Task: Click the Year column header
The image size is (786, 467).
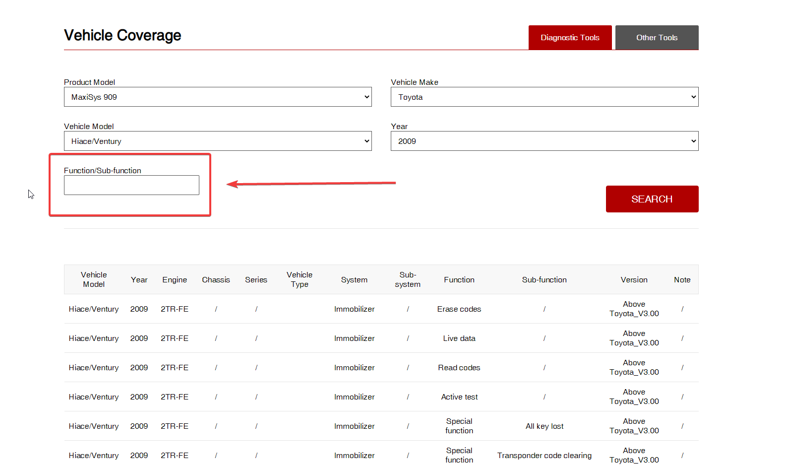Action: (x=139, y=280)
